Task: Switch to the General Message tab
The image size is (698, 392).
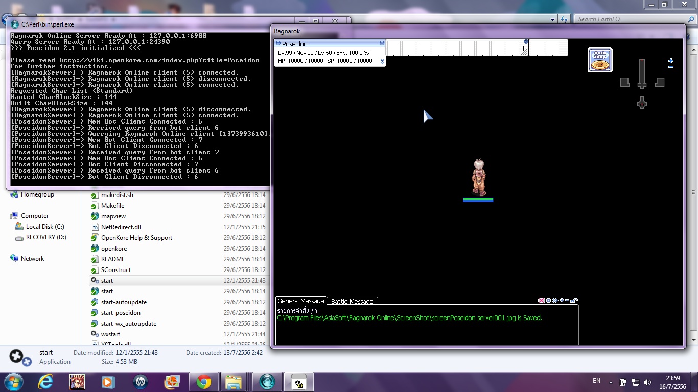Action: (x=301, y=301)
